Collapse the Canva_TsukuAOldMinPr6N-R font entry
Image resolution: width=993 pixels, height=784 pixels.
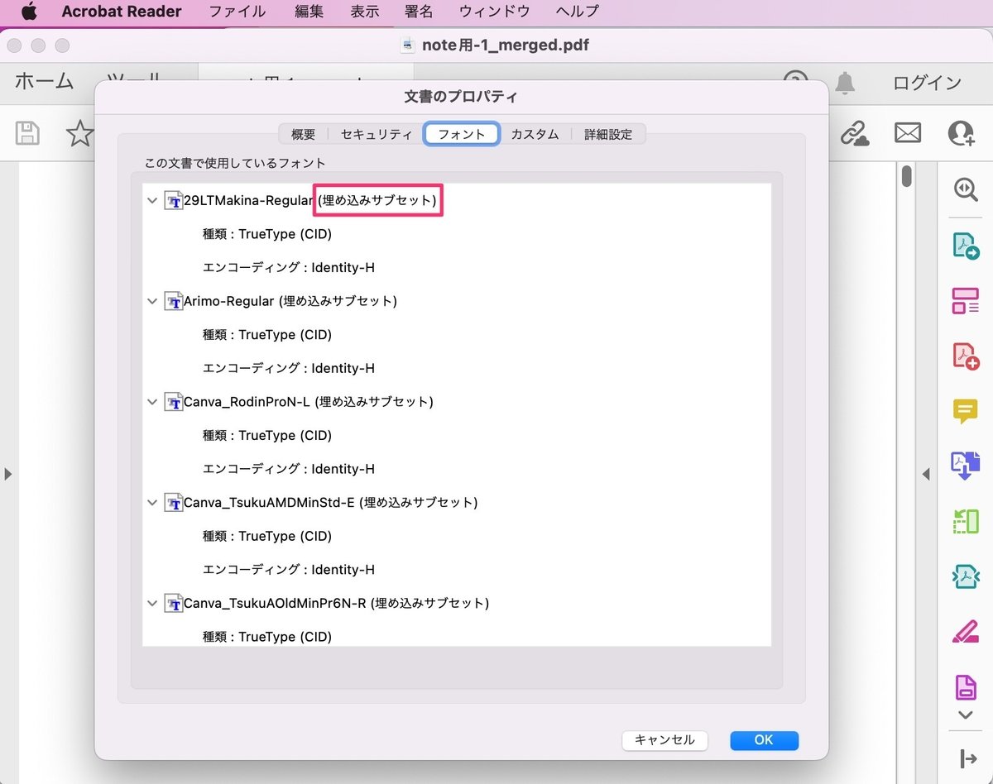(152, 604)
